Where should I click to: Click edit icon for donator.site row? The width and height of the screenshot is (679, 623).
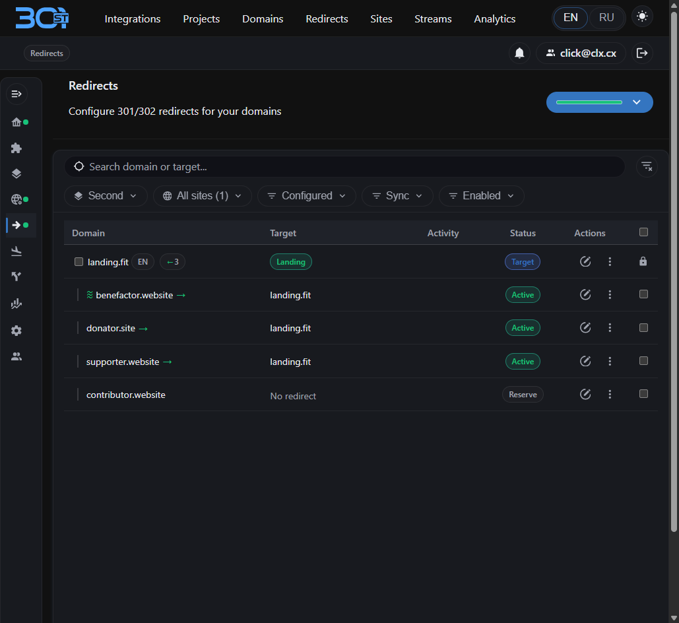click(x=585, y=328)
